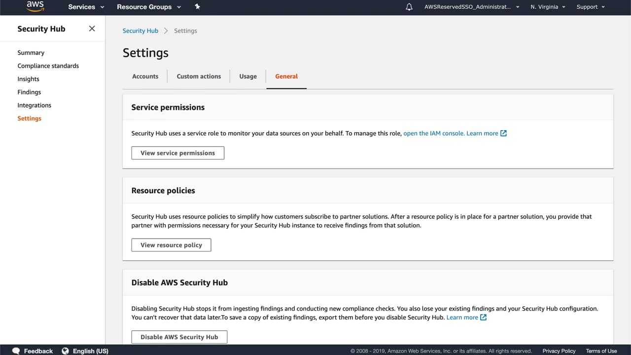Open the notifications bell icon

pos(409,7)
